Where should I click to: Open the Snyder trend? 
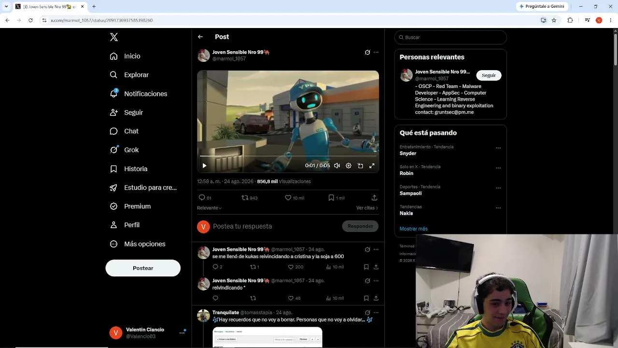pos(408,153)
